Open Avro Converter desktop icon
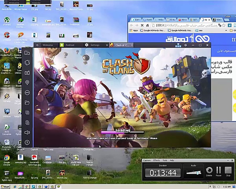 7,130
